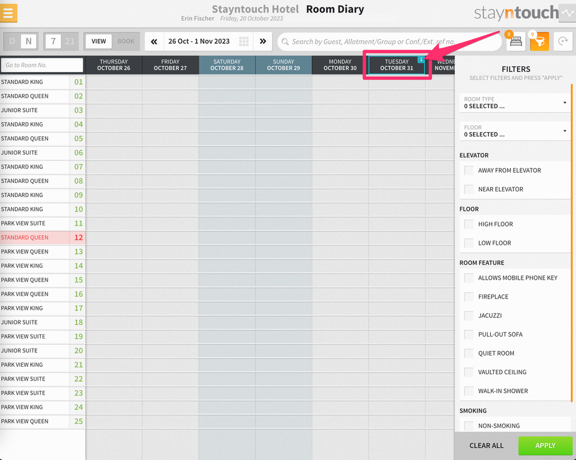Select Saturday October 28 column header
This screenshot has width=576, height=460.
point(227,65)
